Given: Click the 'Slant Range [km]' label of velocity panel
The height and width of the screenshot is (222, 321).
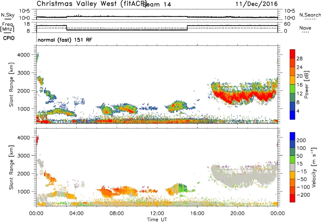Looking at the screenshot, I should pos(11,168).
